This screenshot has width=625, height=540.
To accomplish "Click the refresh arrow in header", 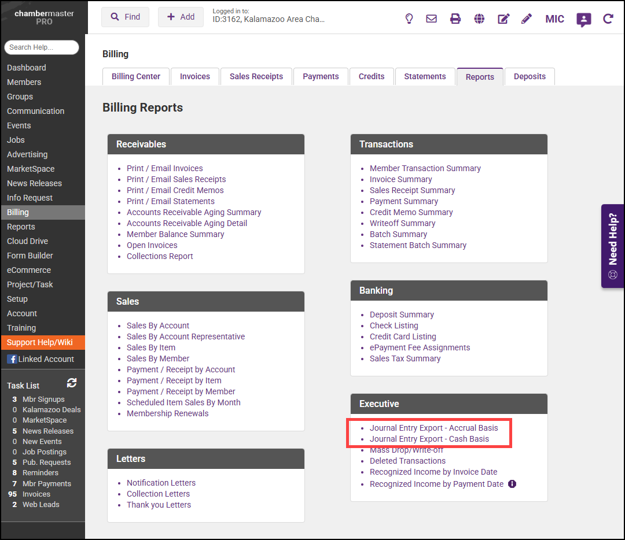I will tap(608, 19).
